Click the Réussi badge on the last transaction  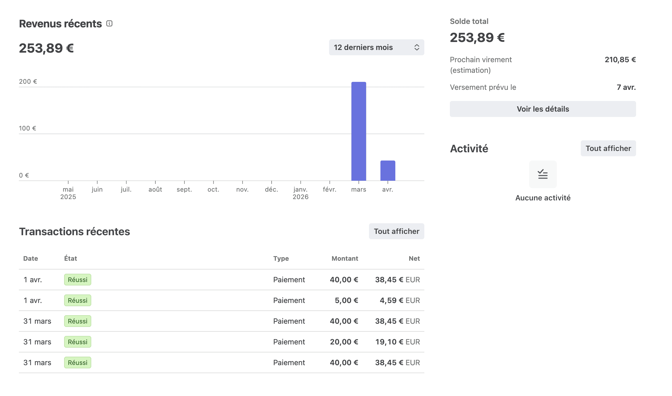tap(77, 362)
